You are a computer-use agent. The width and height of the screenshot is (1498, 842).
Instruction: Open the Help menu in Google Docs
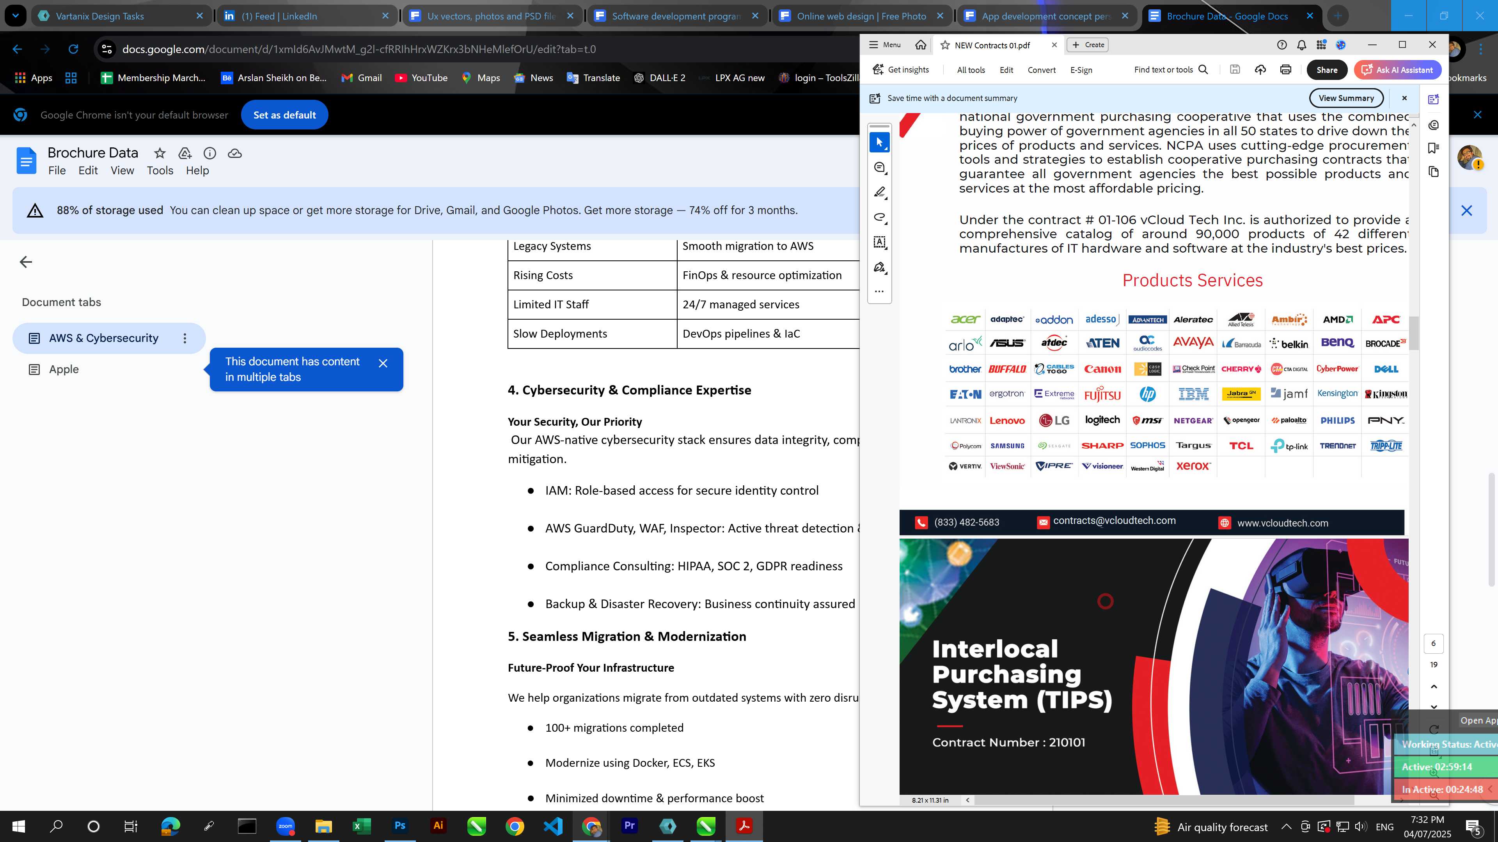[x=197, y=170]
